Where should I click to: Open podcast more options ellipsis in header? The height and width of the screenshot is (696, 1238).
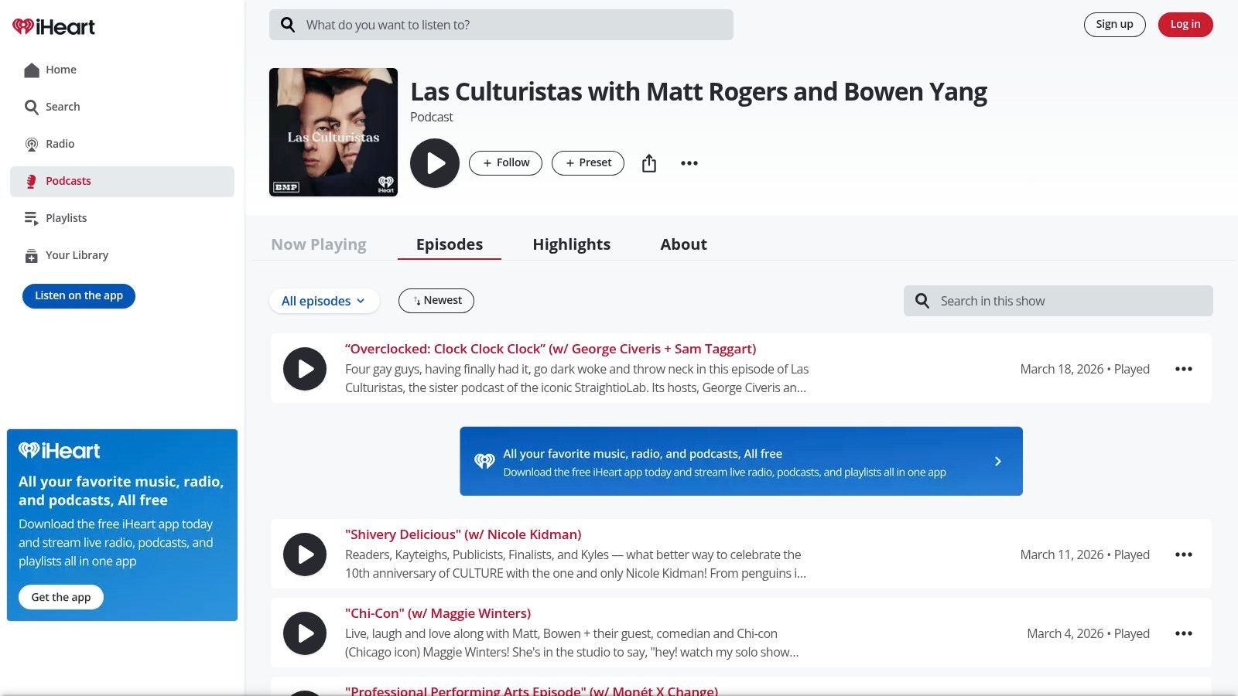[x=689, y=163]
